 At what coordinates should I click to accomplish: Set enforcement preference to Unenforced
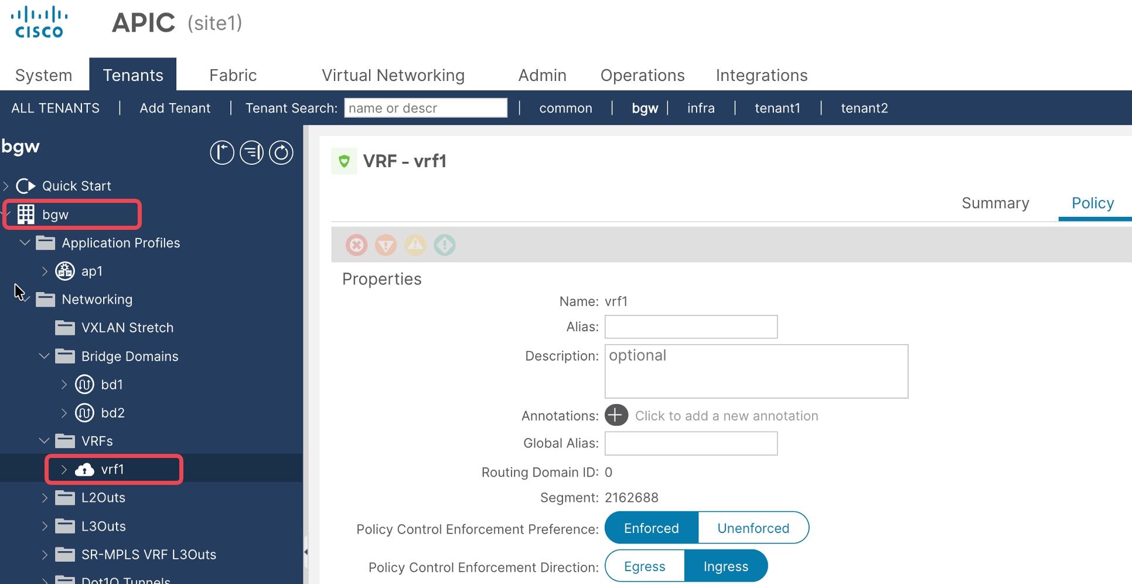point(753,528)
